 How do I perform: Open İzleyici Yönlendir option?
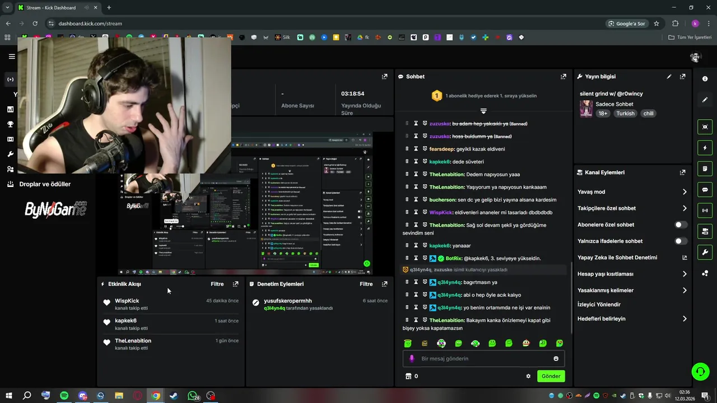[599, 304]
